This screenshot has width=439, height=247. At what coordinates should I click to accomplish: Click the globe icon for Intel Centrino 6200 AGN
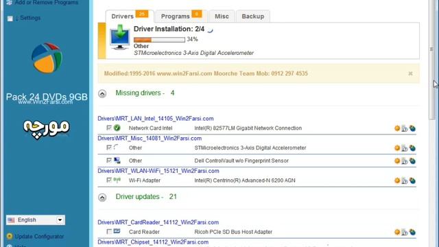click(x=412, y=180)
